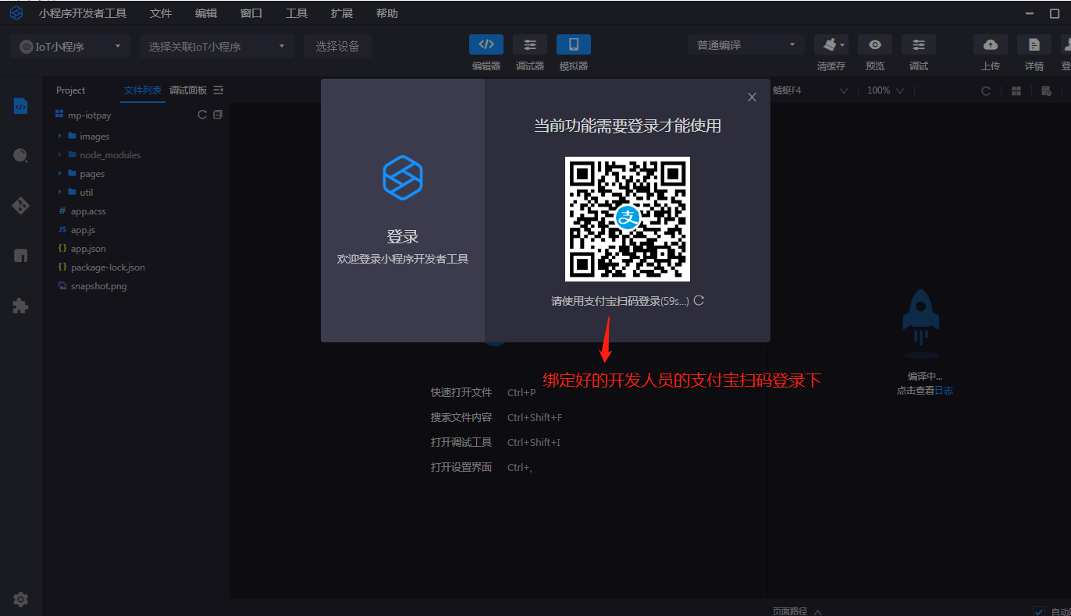
Task: Click the simulator refresh icon
Action: coord(986,90)
